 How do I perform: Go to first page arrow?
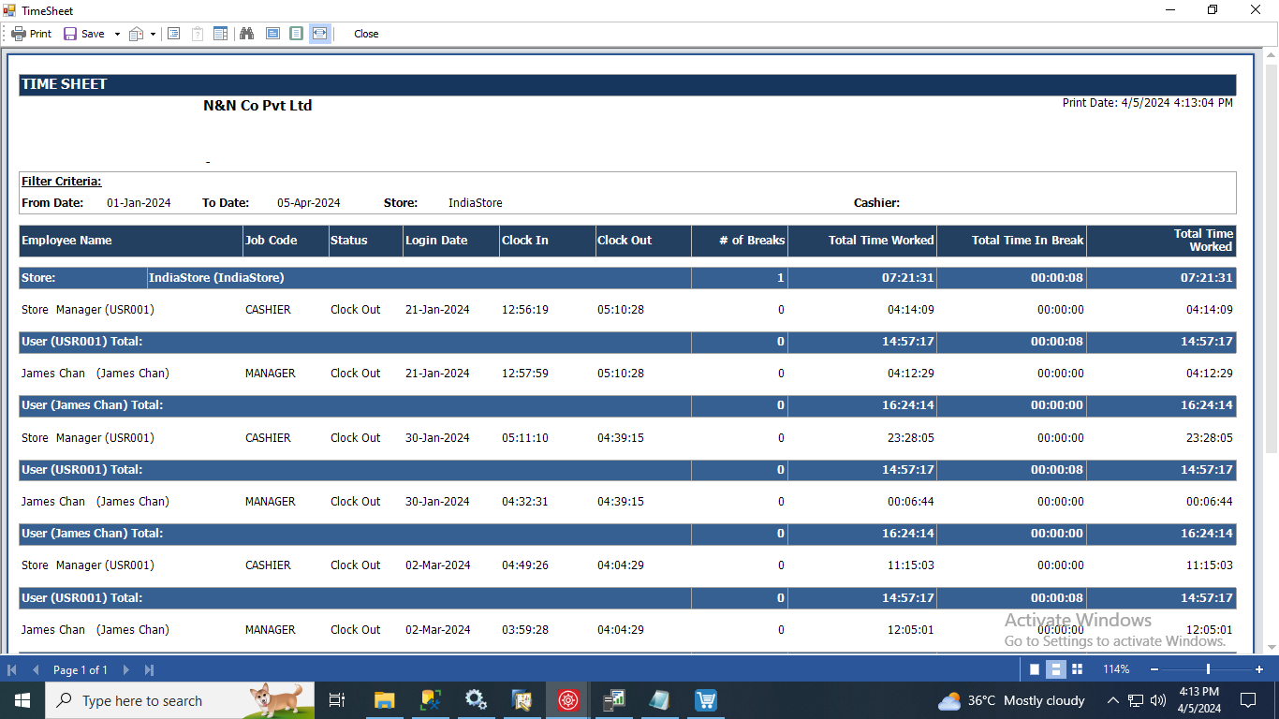[x=13, y=669]
